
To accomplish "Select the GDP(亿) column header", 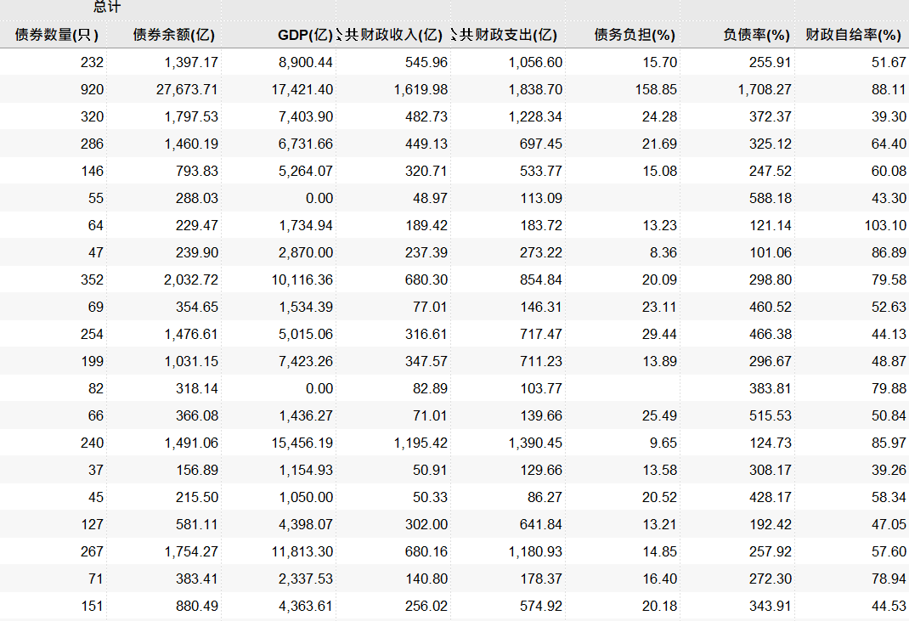I will point(305,35).
